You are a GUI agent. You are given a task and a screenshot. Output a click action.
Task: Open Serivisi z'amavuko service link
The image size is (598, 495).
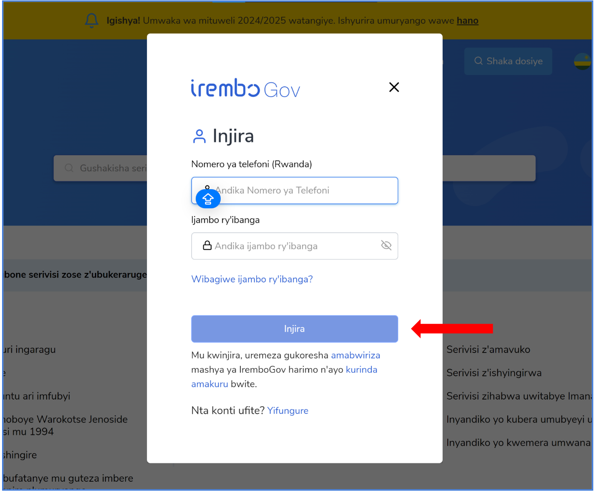pos(488,350)
